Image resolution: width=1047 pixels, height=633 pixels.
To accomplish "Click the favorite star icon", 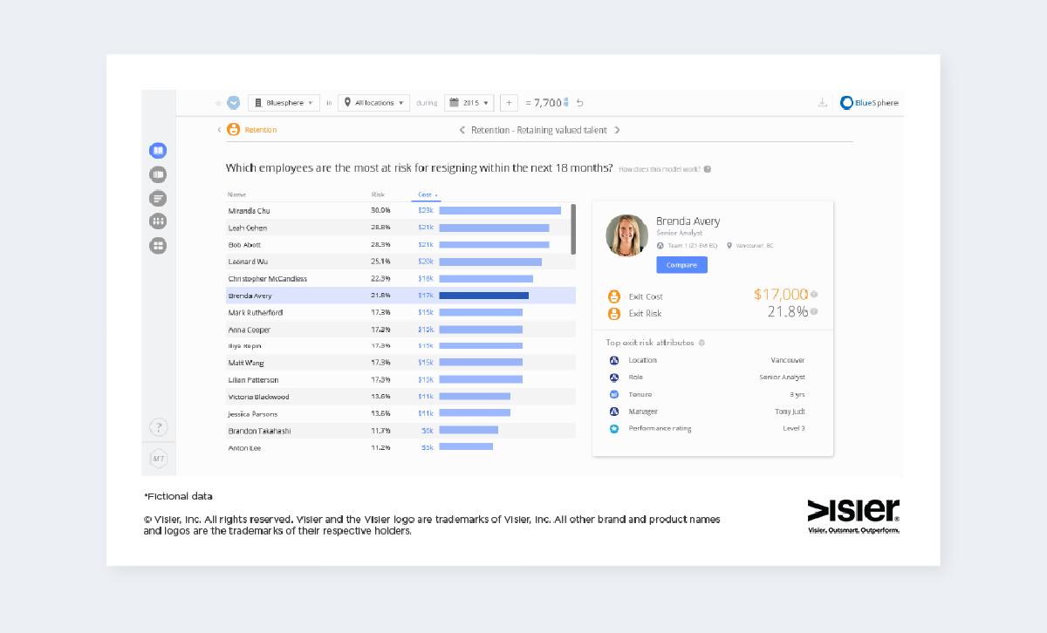I will pyautogui.click(x=218, y=103).
